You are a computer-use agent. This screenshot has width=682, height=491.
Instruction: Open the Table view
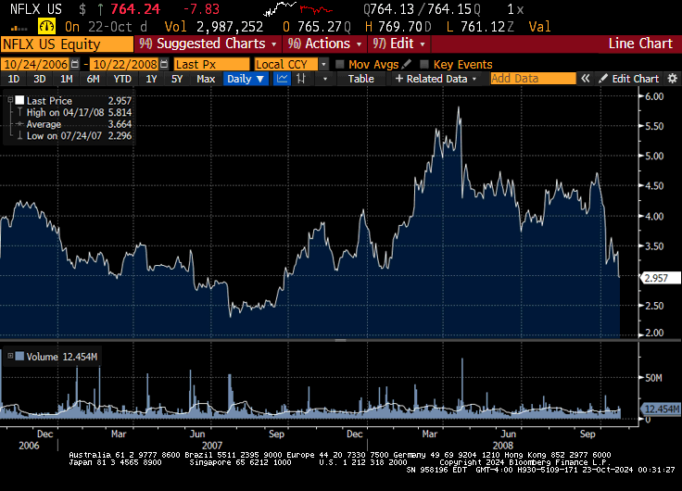361,79
